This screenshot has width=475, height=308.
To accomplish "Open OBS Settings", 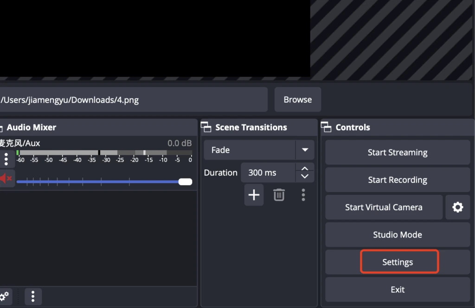I will click(397, 262).
